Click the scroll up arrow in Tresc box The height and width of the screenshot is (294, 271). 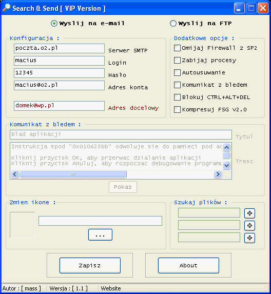226,147
